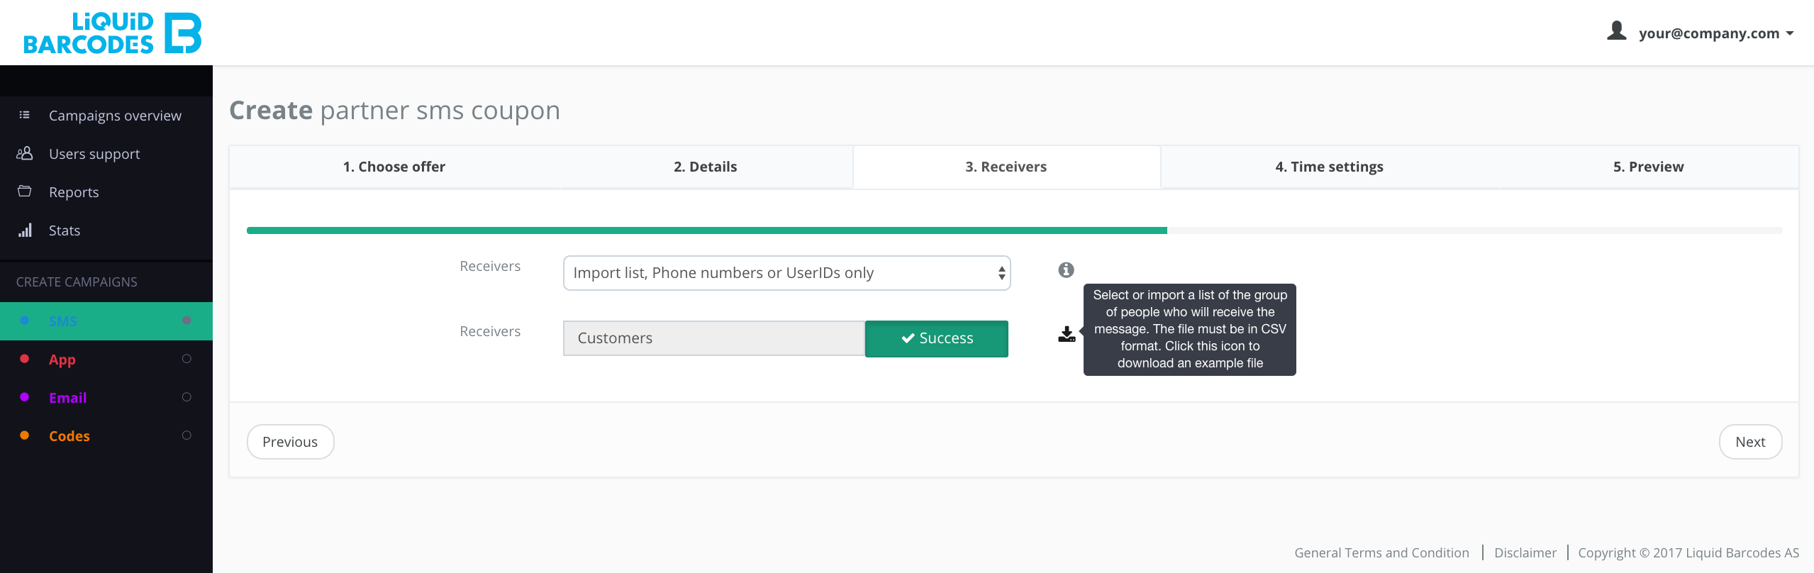The height and width of the screenshot is (573, 1814).
Task: Click the Customers receivers input field
Action: pos(714,338)
